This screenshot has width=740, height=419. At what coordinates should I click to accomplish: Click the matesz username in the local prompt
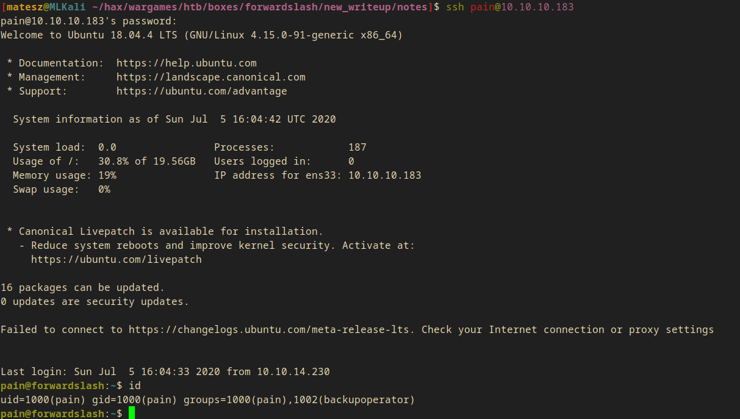pyautogui.click(x=23, y=7)
